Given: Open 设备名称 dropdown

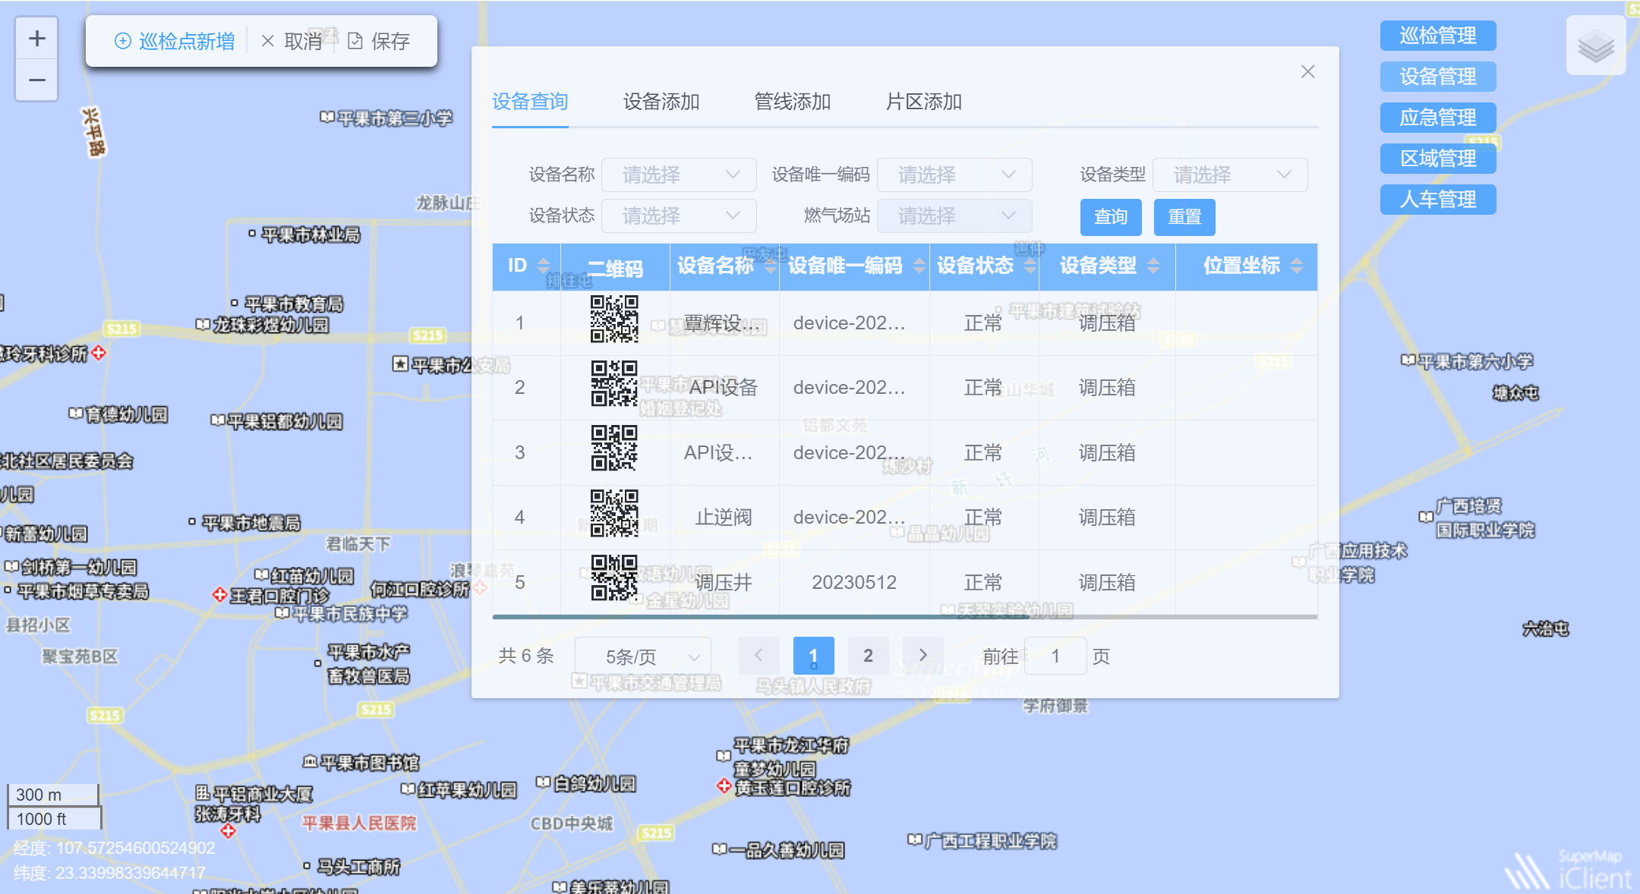Looking at the screenshot, I should coord(679,175).
